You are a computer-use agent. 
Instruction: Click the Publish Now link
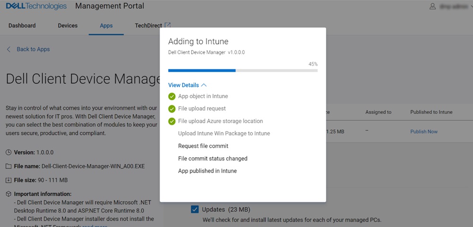click(424, 132)
